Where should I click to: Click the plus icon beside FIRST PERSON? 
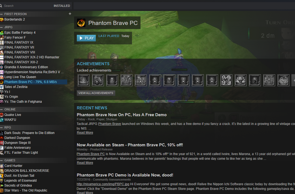point(70,14)
